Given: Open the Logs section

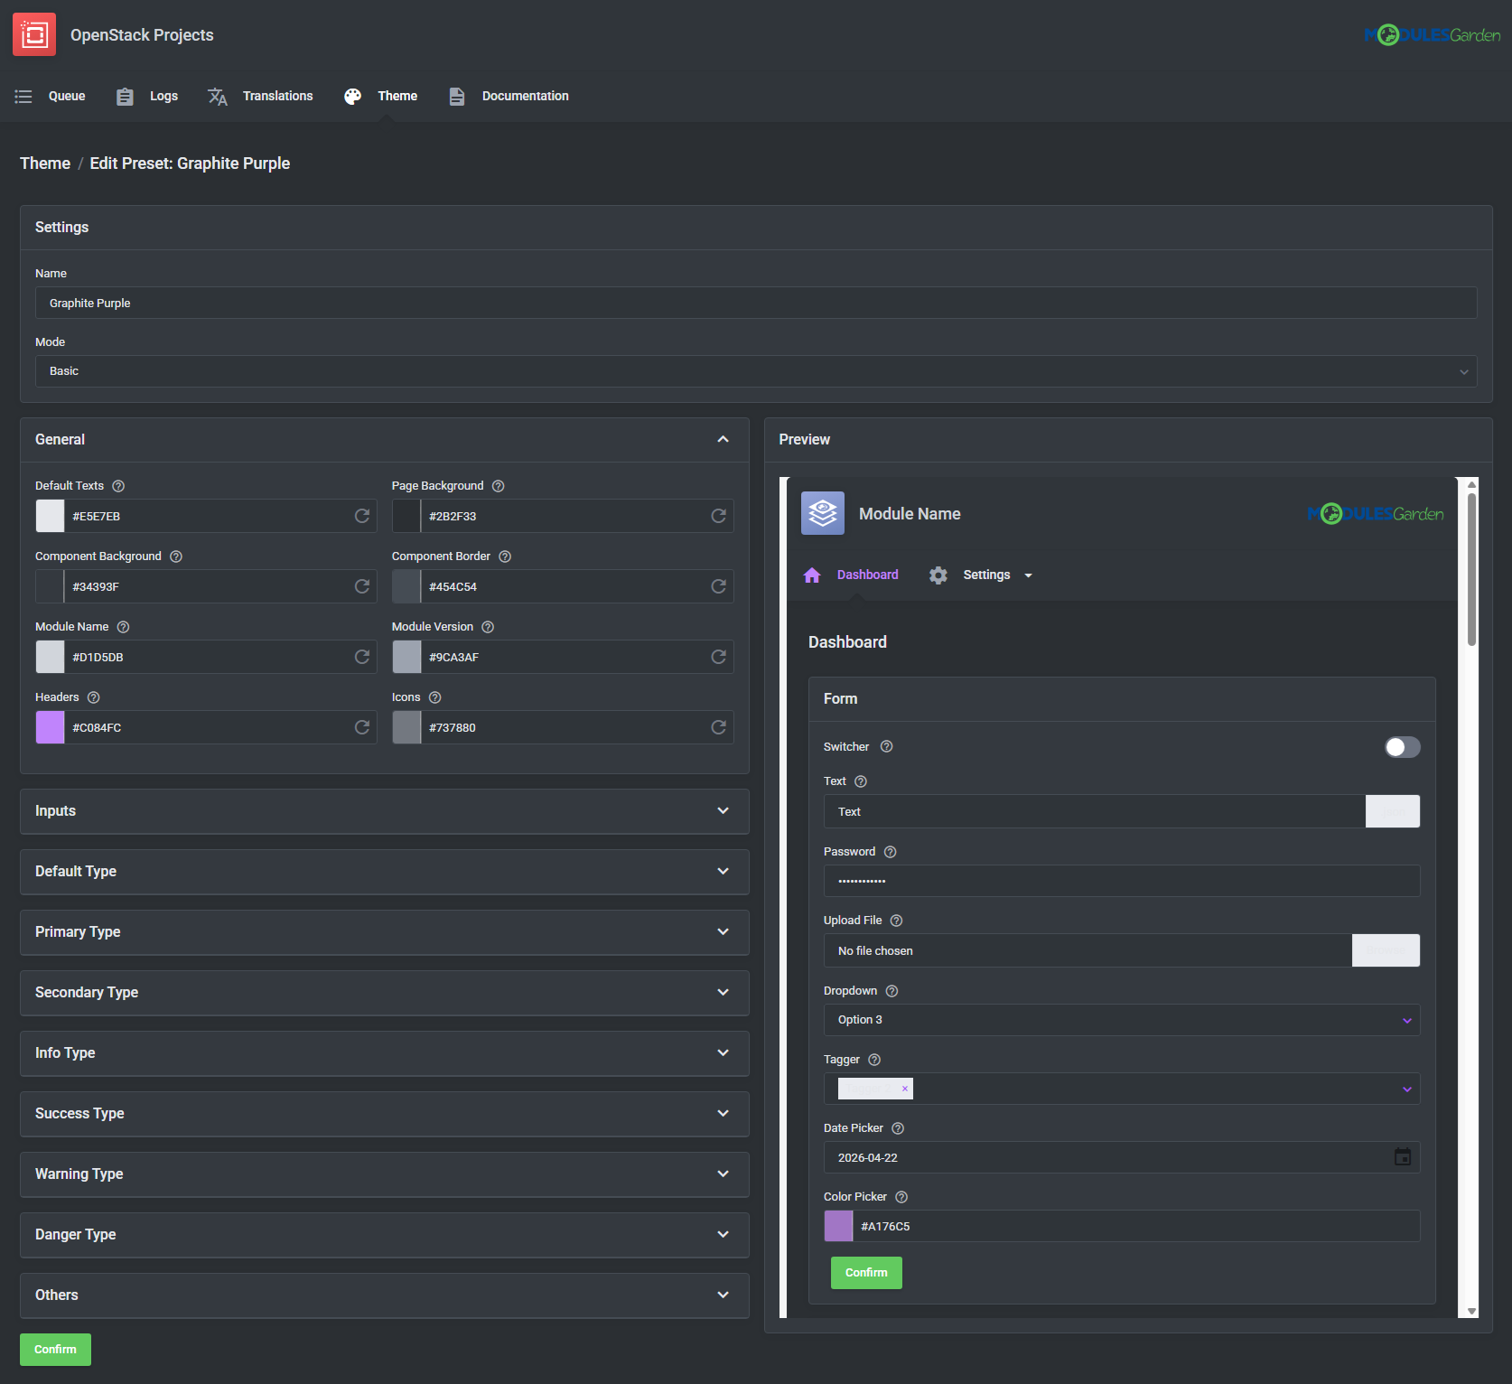Looking at the screenshot, I should [x=163, y=96].
